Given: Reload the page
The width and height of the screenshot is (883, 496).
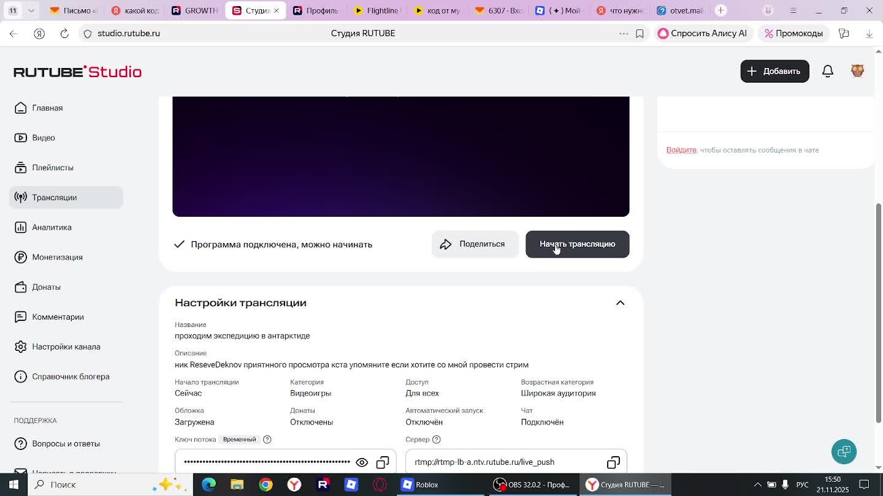Looking at the screenshot, I should (64, 34).
